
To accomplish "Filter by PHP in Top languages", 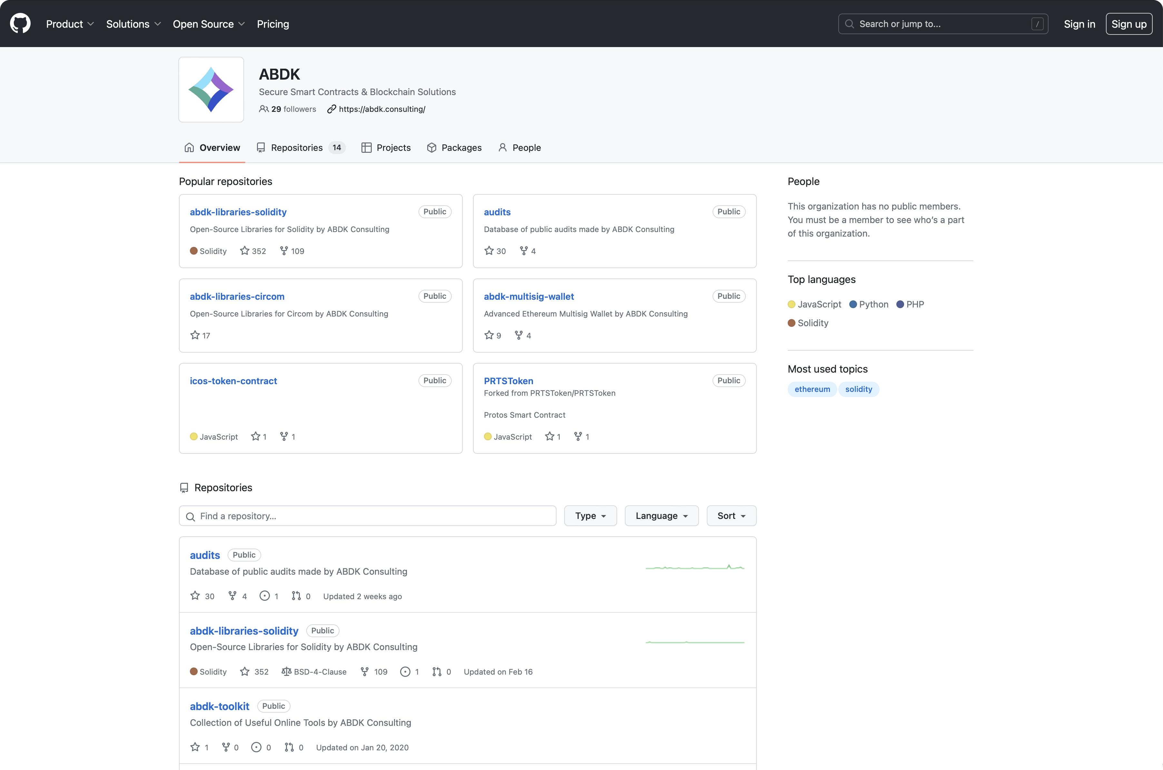I will tap(910, 304).
